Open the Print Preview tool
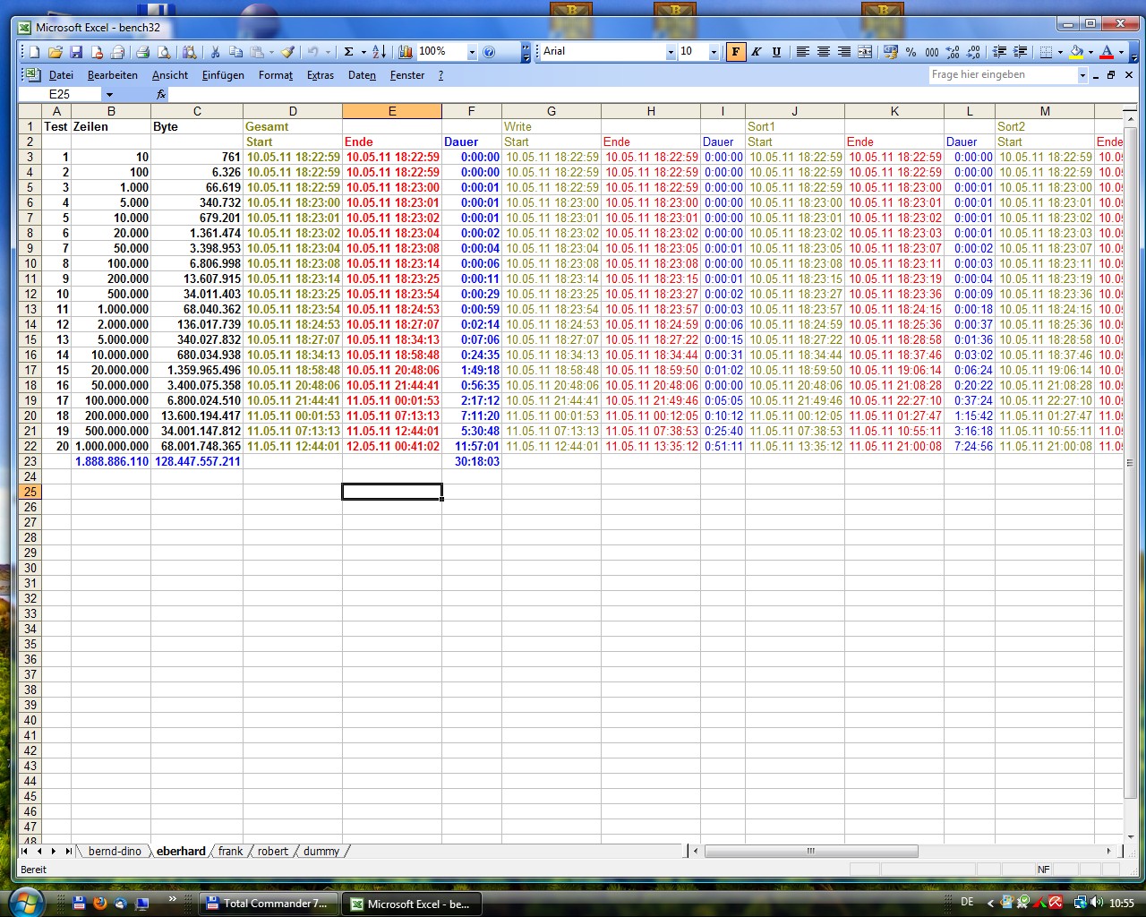1146x917 pixels. point(164,52)
